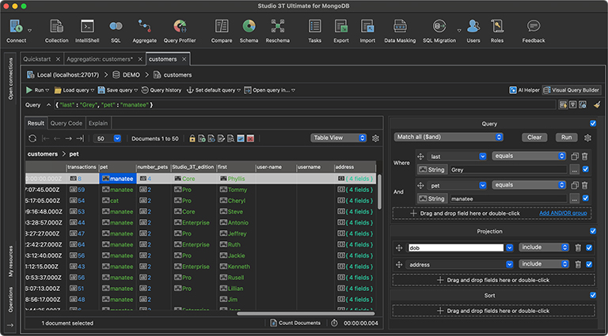Toggle the Visual Query Builder panel

572,90
